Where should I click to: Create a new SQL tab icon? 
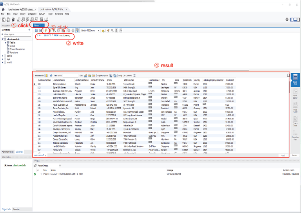[4, 20]
